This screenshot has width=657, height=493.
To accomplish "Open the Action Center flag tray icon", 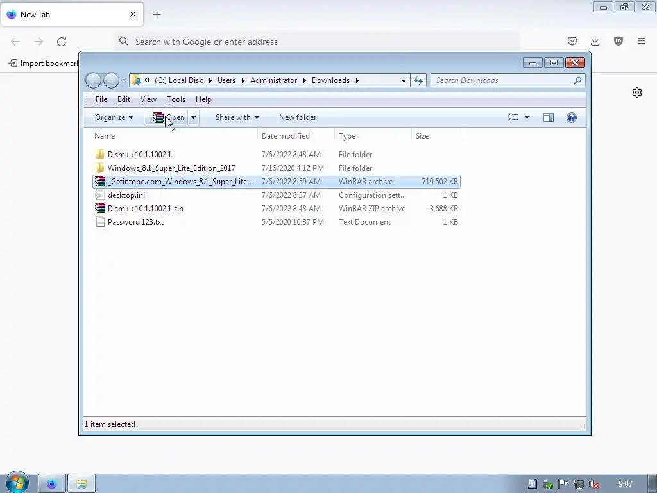I will [563, 484].
